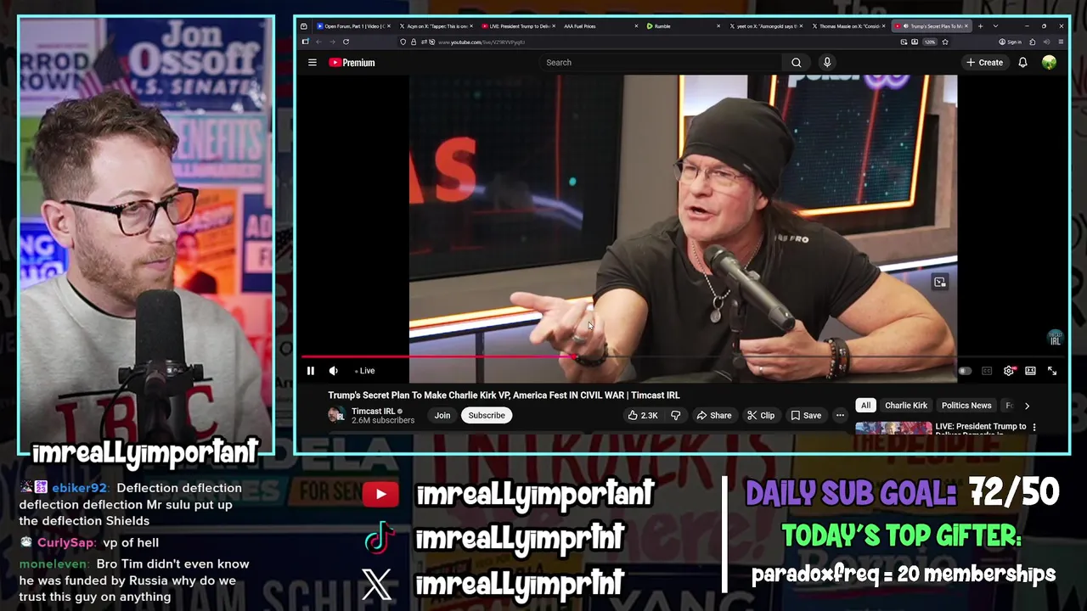Image resolution: width=1087 pixels, height=611 pixels.
Task: Switch to the Acyn on X browser tab
Action: click(435, 26)
